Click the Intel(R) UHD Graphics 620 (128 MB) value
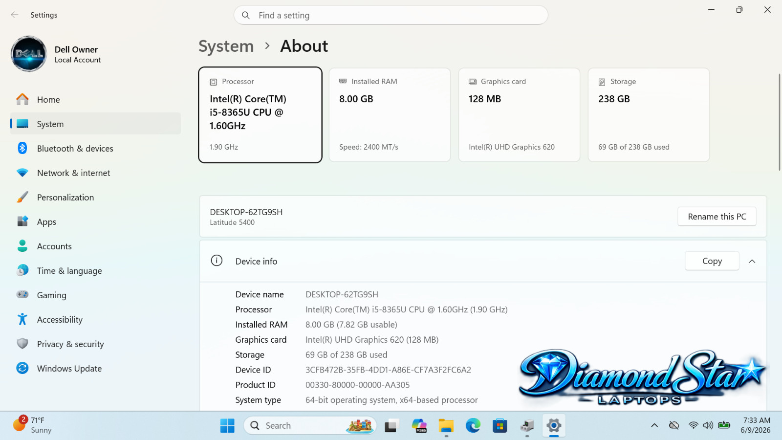 tap(372, 340)
